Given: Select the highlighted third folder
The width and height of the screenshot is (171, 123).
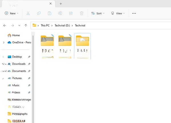Looking at the screenshot, I should (82, 46).
